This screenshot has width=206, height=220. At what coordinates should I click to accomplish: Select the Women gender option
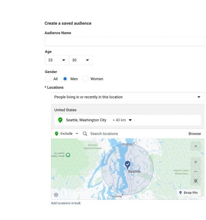tap(85, 79)
